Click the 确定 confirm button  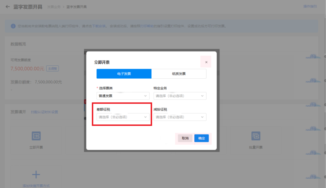[202, 138]
